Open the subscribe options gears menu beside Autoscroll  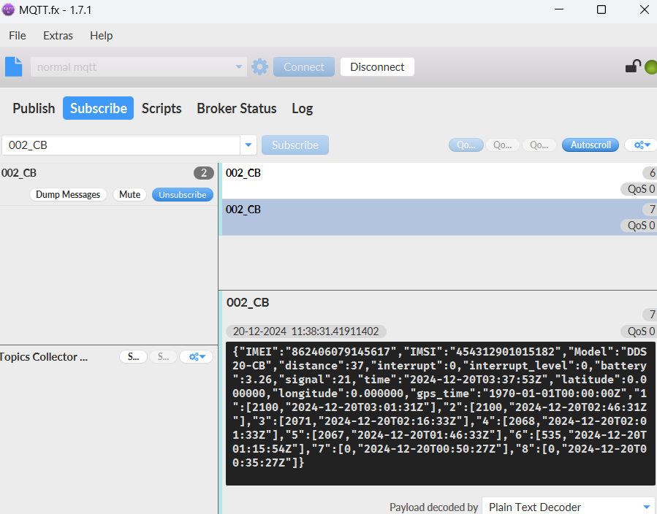click(x=642, y=145)
